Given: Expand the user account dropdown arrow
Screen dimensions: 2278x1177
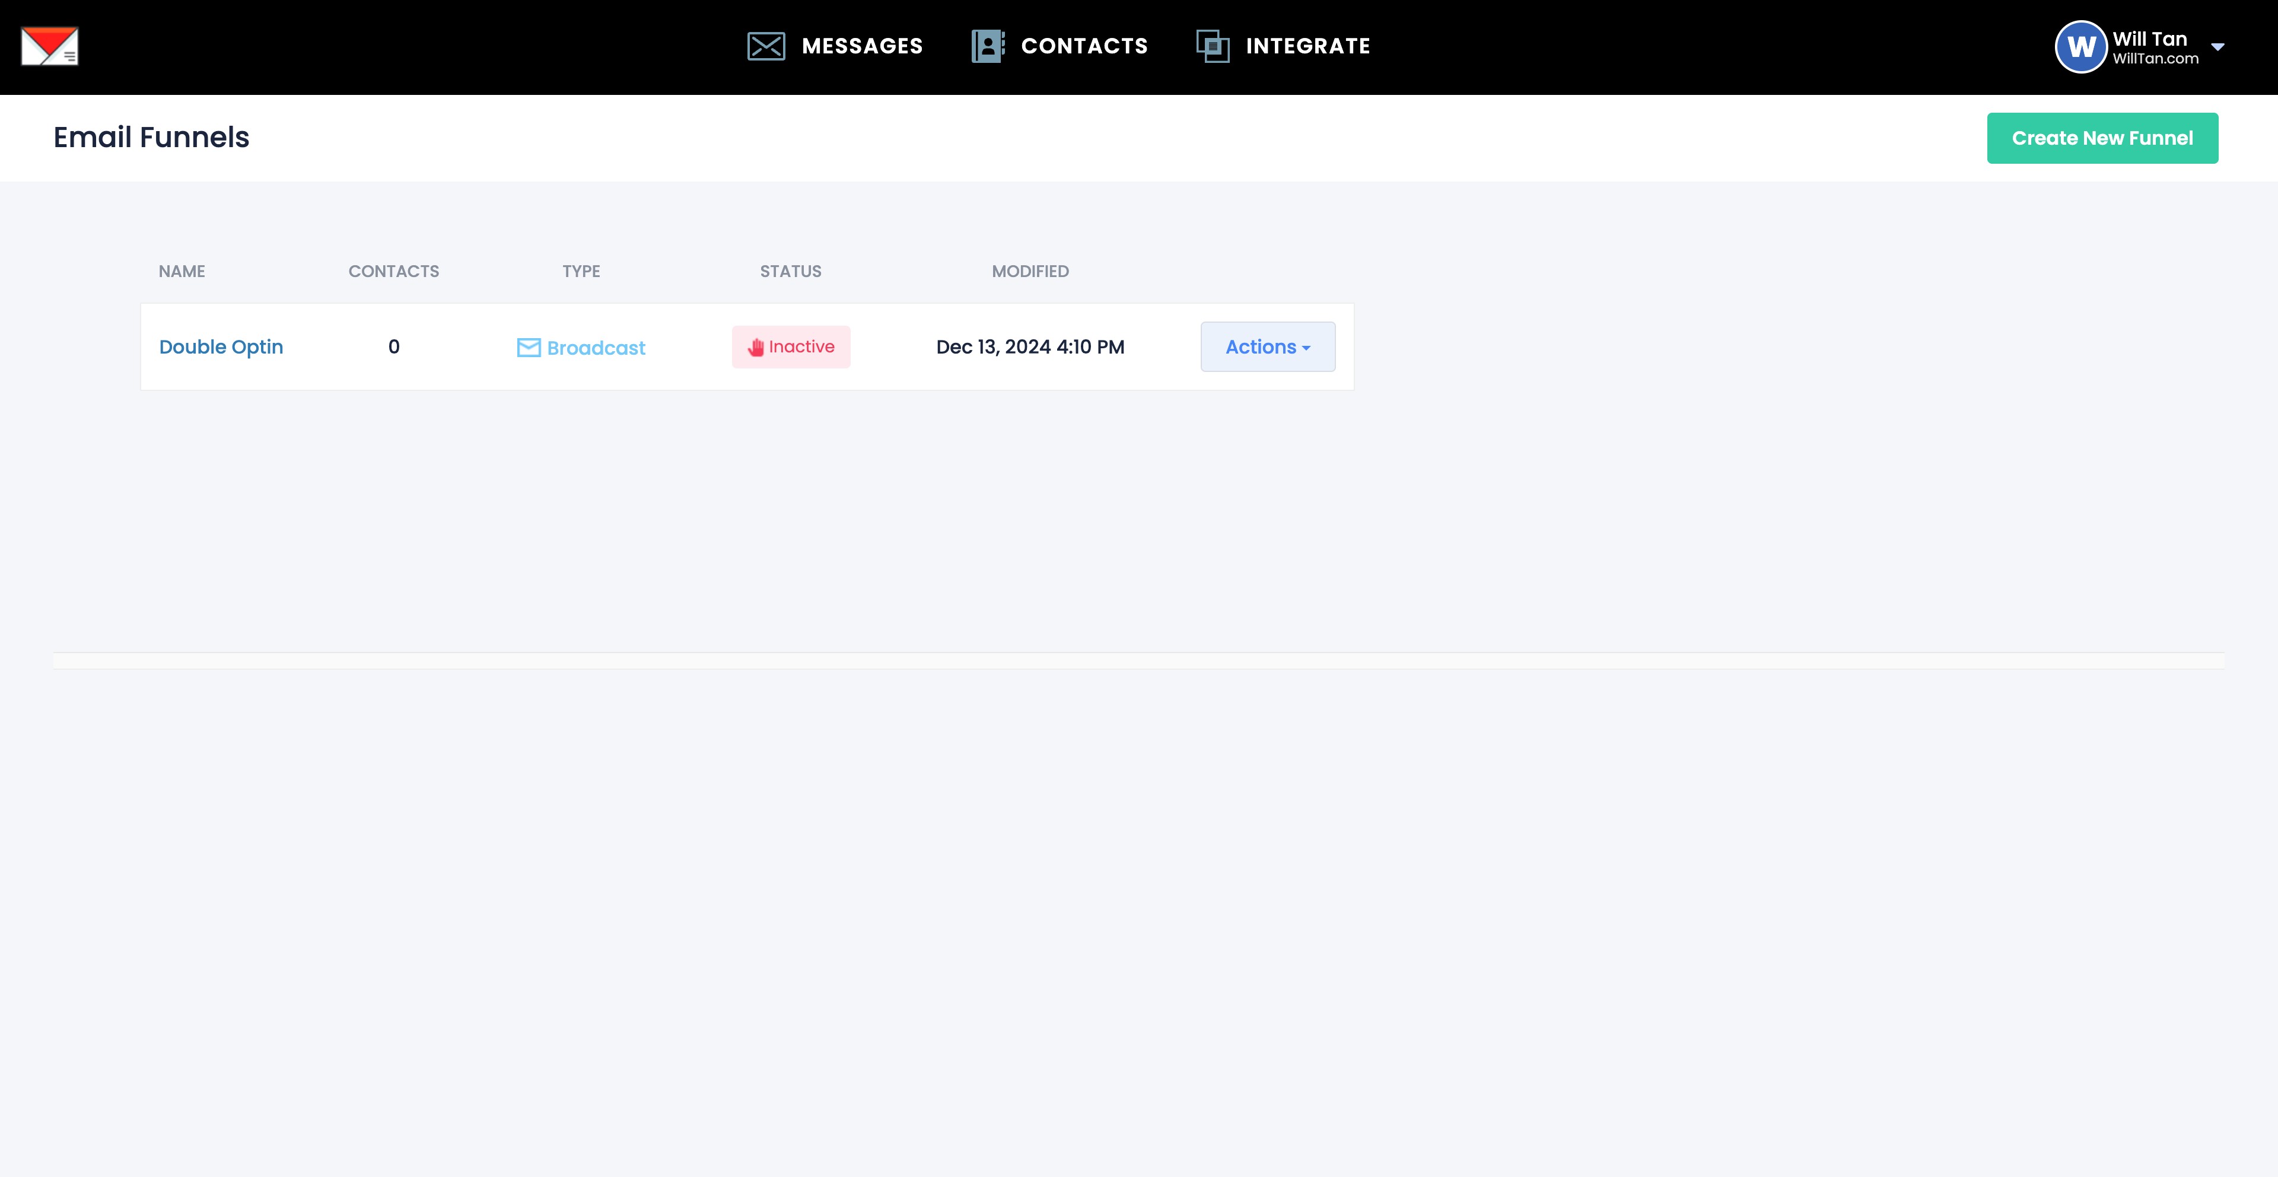Looking at the screenshot, I should pyautogui.click(x=2217, y=47).
